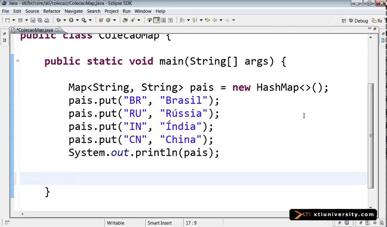Screen dimensions: 387x227
Task: Maximize the editor area
Action: point(375,29)
